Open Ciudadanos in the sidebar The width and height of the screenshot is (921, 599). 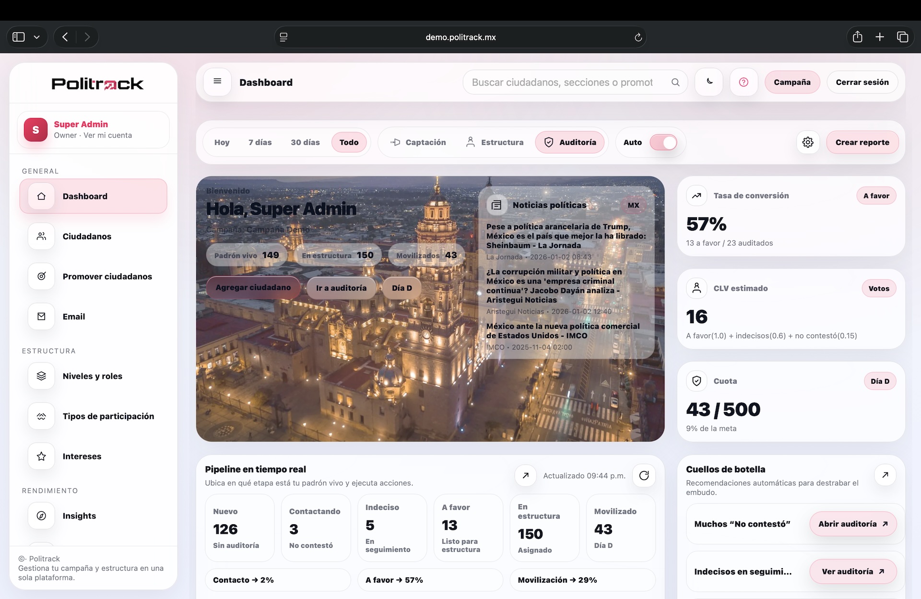(86, 236)
